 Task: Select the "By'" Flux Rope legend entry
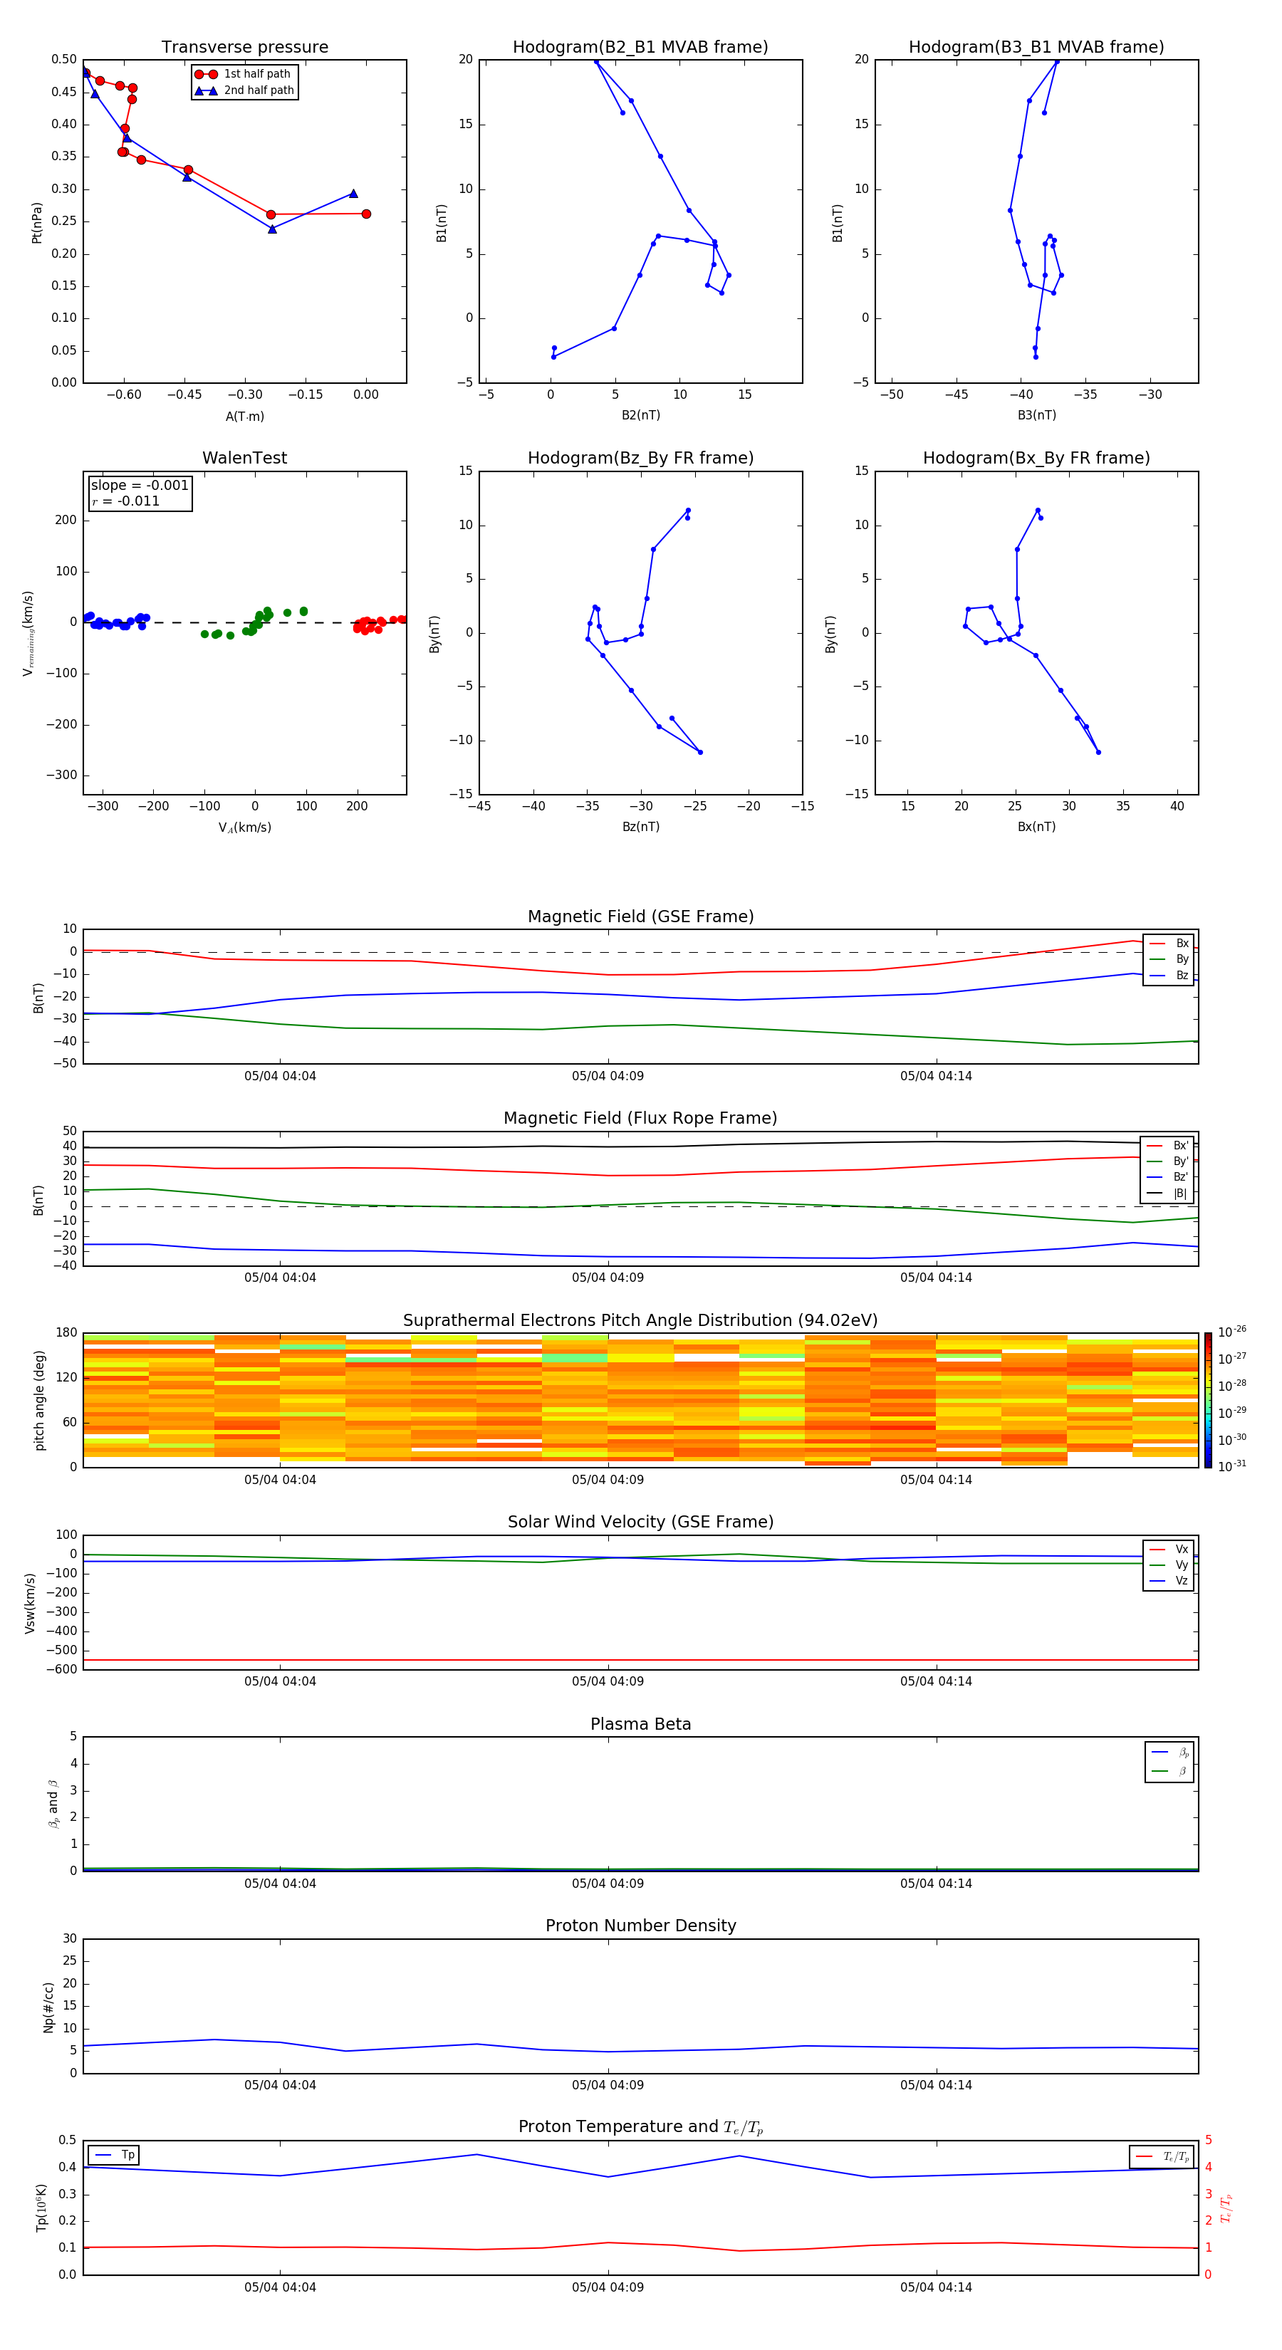[x=1168, y=1161]
